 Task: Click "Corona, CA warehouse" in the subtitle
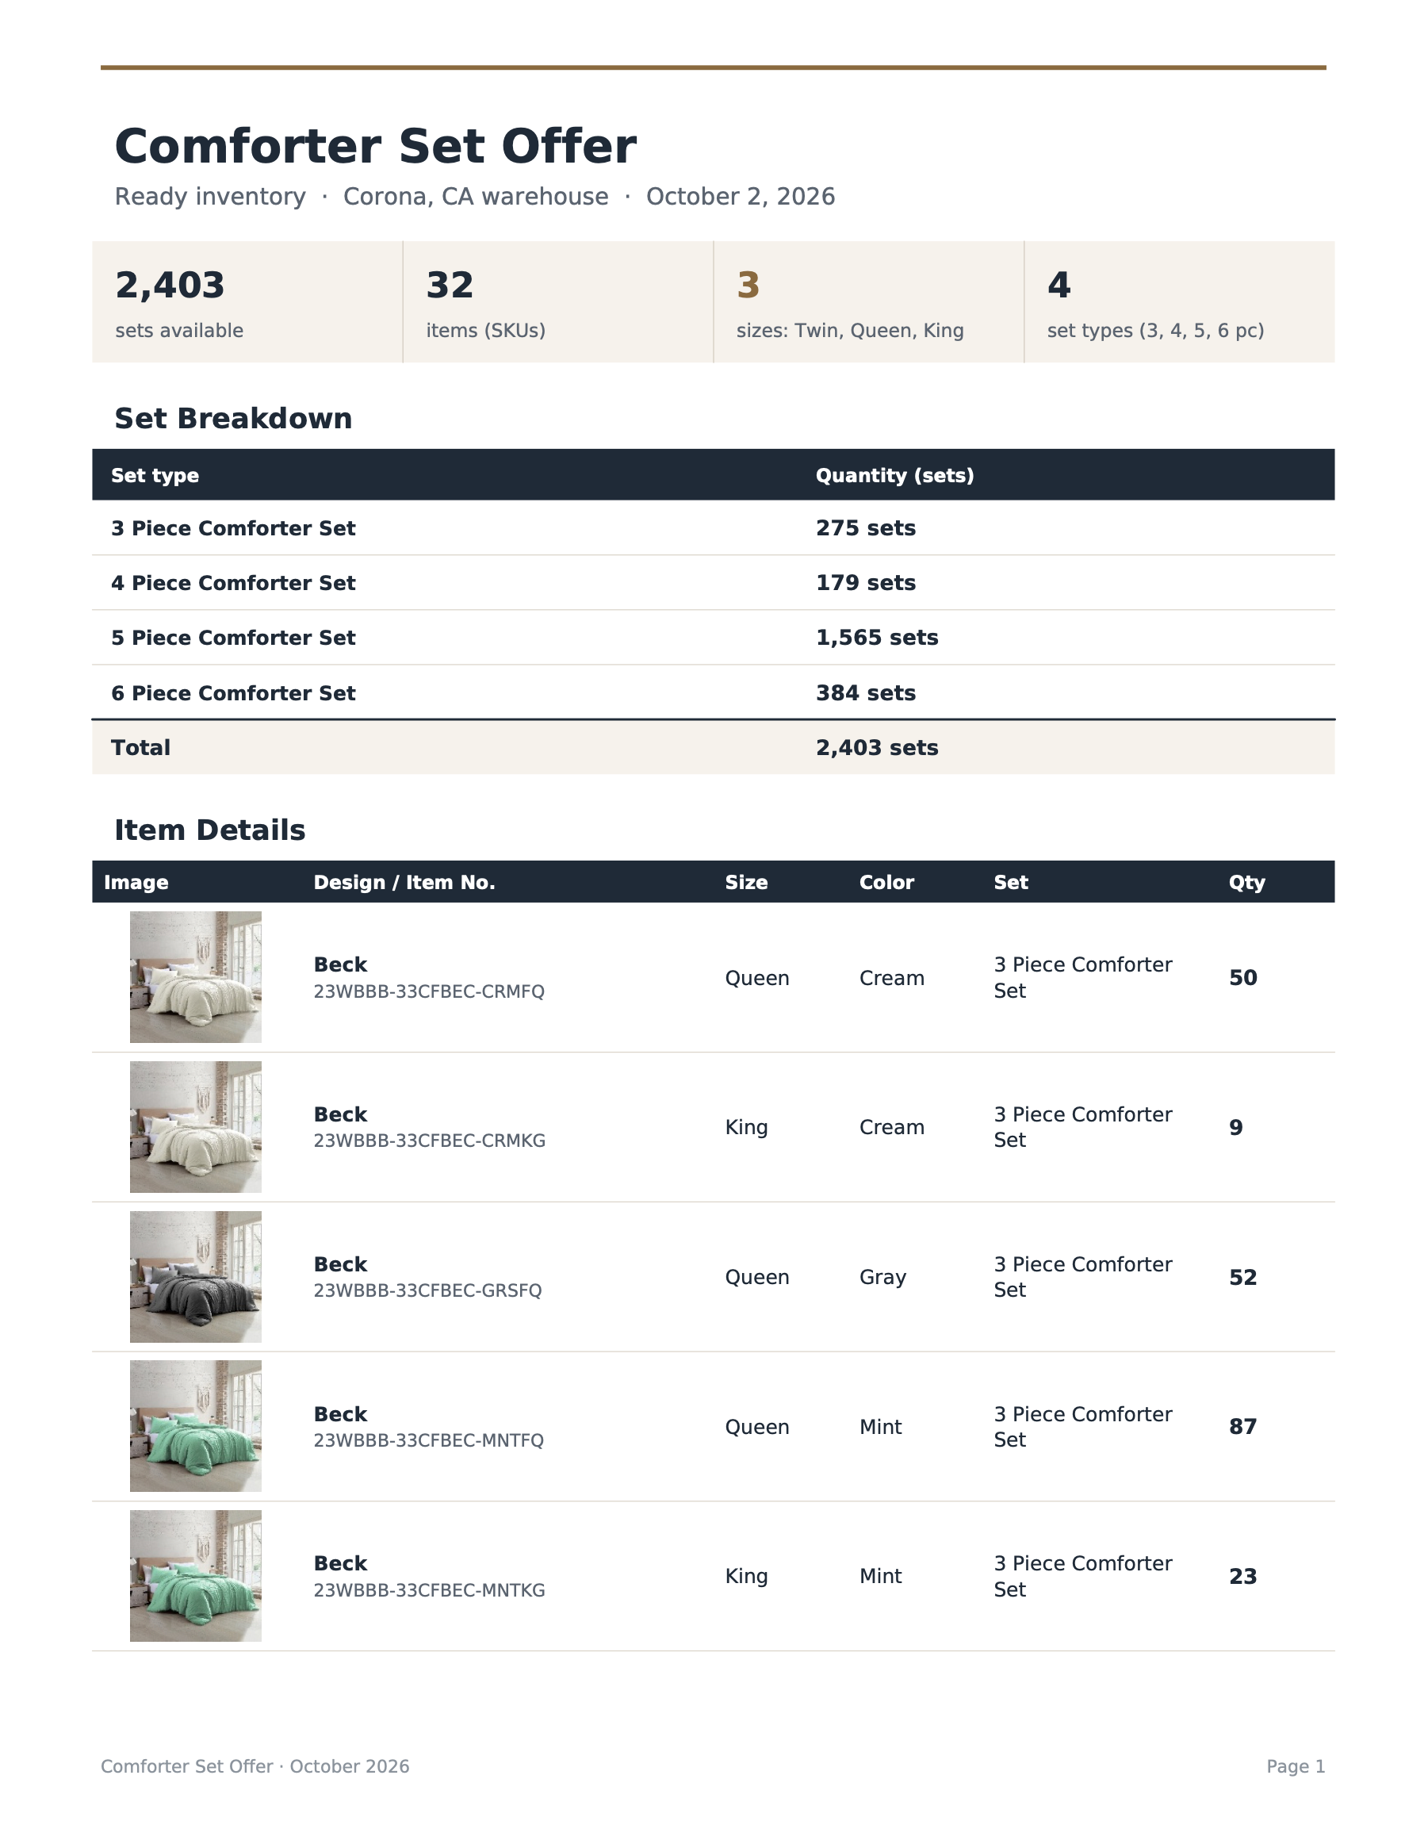click(x=476, y=197)
